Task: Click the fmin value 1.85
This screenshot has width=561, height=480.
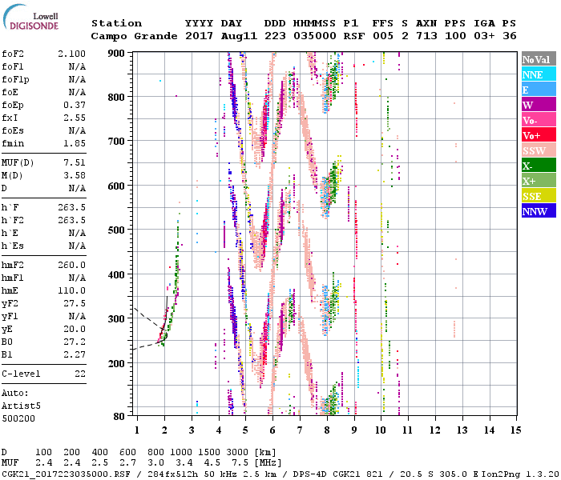Action: 75,143
